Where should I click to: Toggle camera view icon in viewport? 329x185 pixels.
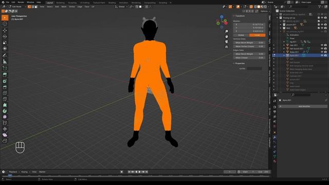pos(227,42)
